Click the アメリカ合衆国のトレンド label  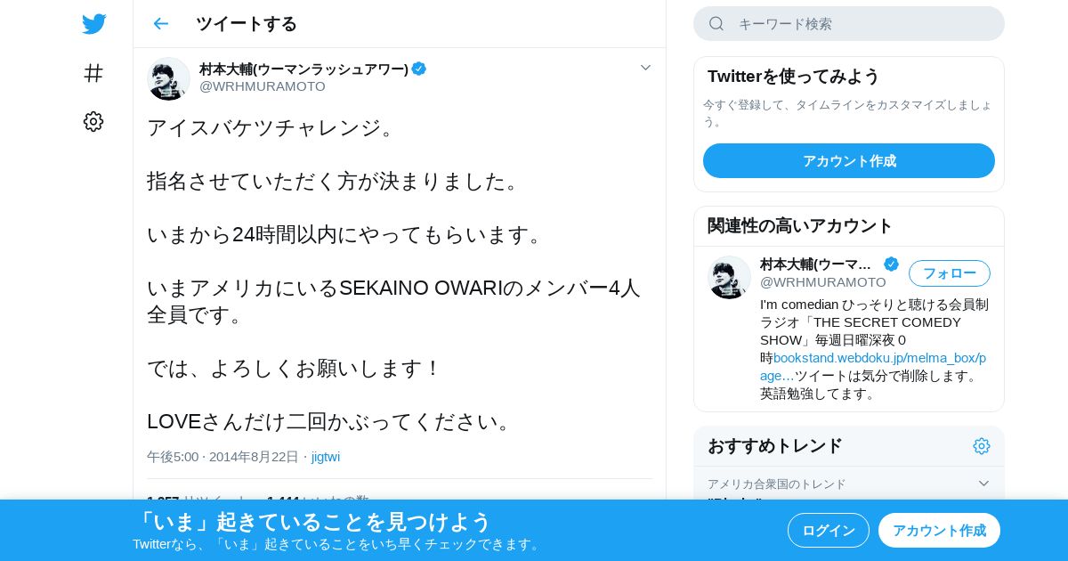[777, 484]
